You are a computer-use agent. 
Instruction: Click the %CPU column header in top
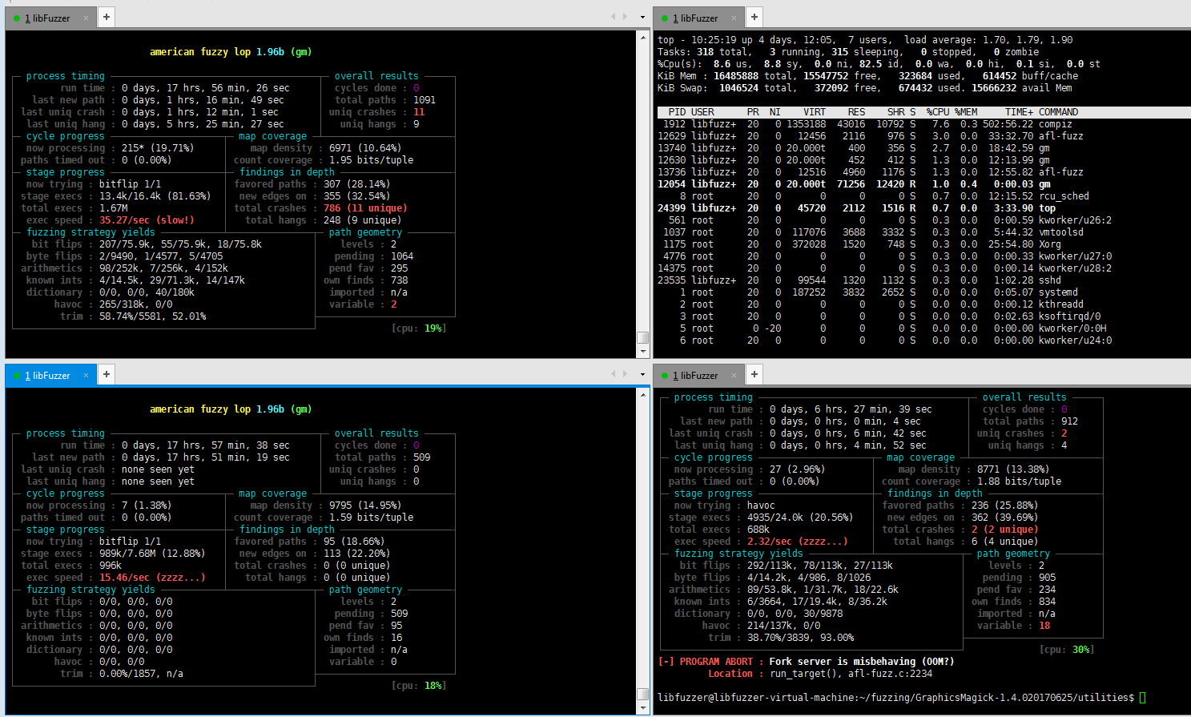coord(938,112)
